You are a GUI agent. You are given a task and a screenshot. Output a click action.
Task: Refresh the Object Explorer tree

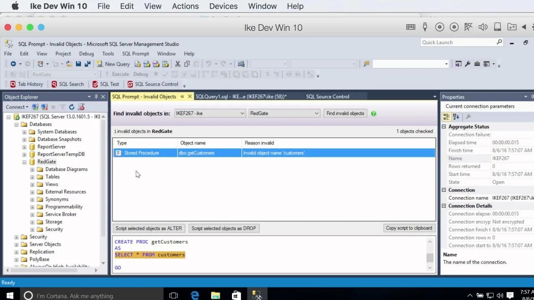72,107
